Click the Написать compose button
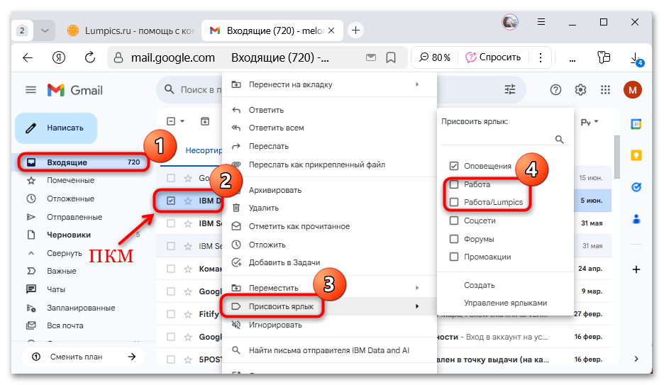Viewport: 664px width, 385px height. pos(56,128)
